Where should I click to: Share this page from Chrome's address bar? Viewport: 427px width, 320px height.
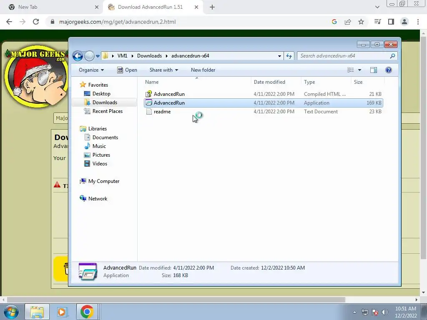(348, 22)
